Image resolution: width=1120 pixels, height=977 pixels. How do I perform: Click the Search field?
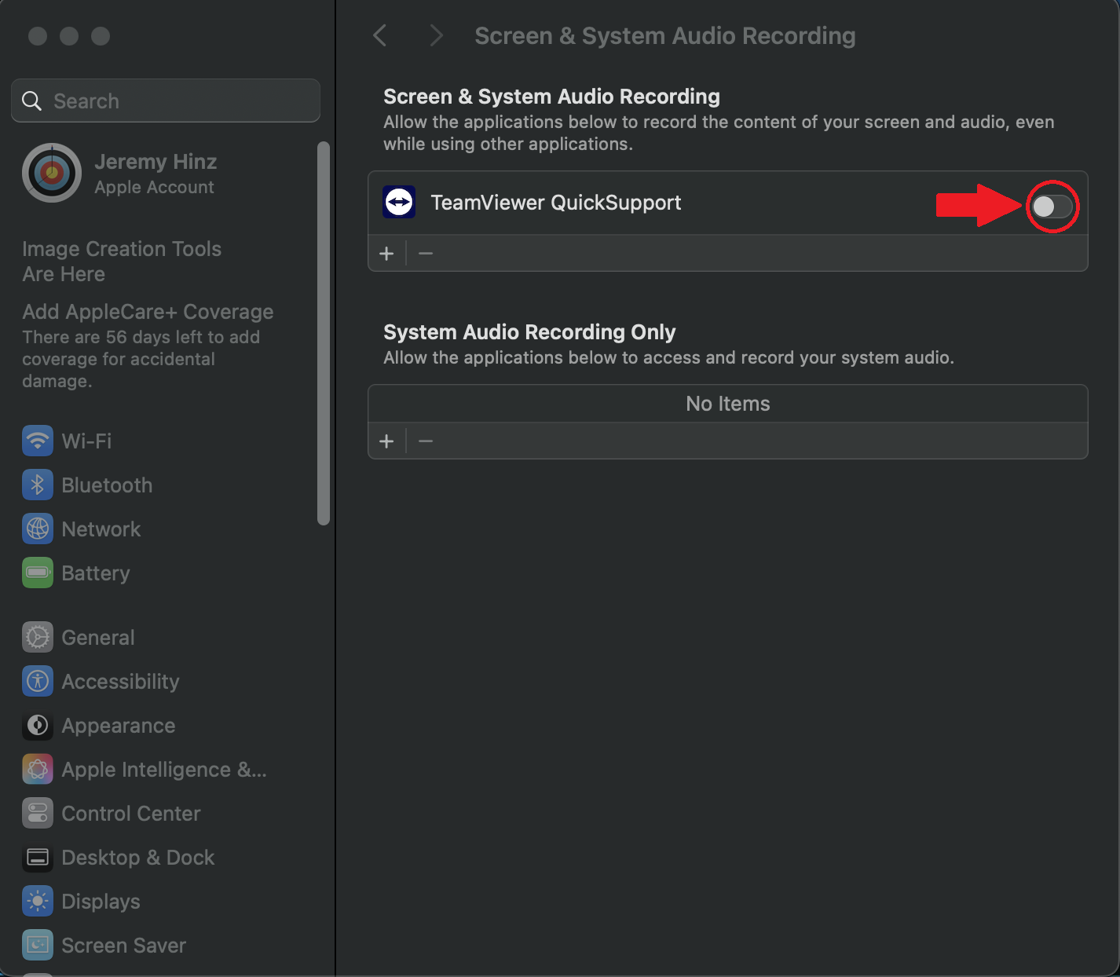pos(165,101)
